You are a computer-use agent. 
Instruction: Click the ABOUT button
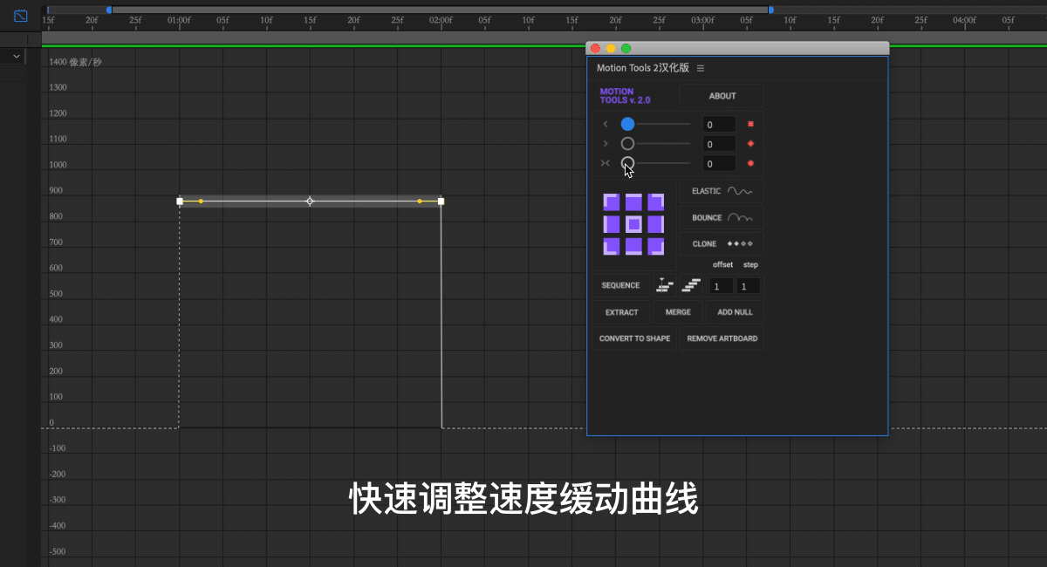(722, 96)
